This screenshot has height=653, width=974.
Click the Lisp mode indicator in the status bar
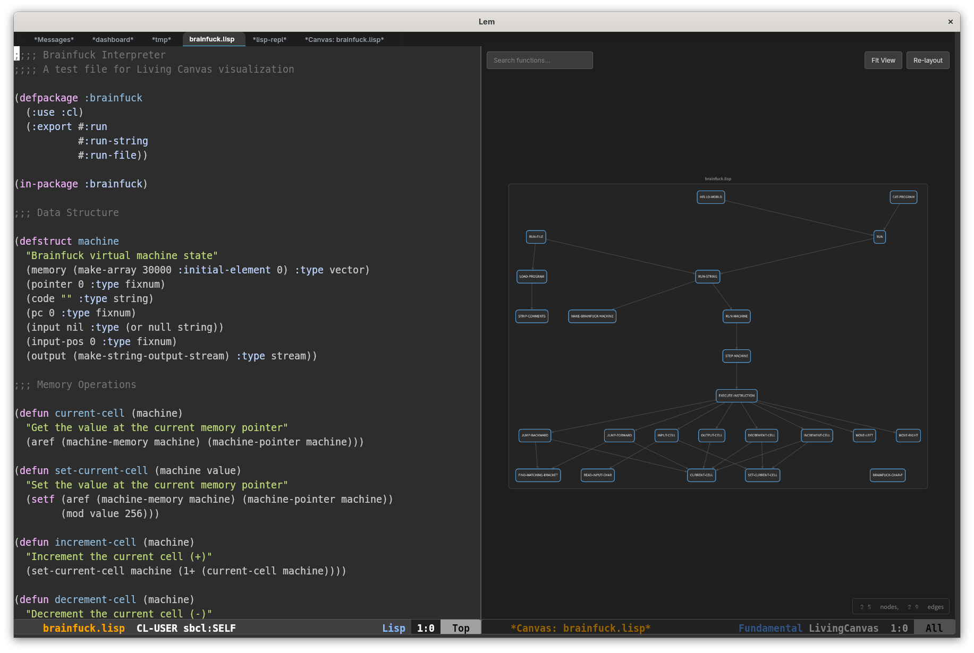pyautogui.click(x=393, y=628)
